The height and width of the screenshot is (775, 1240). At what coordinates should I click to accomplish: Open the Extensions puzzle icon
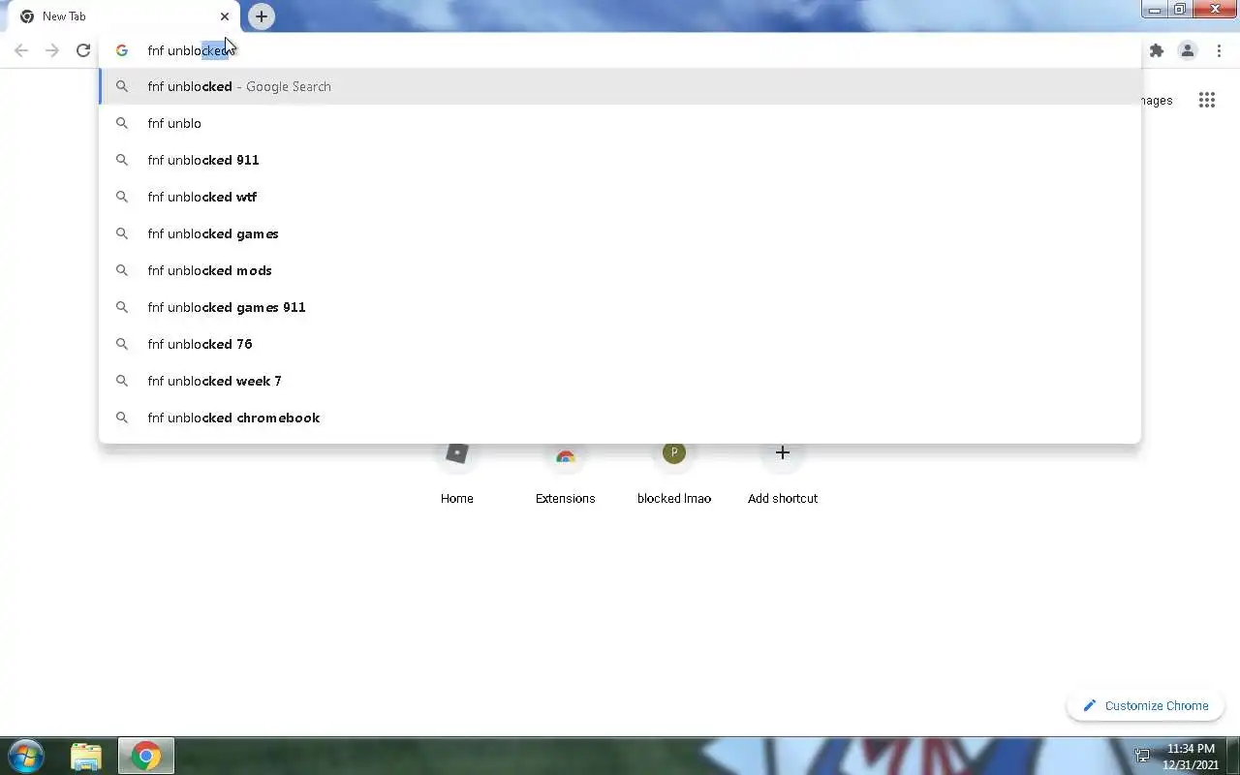[1156, 50]
